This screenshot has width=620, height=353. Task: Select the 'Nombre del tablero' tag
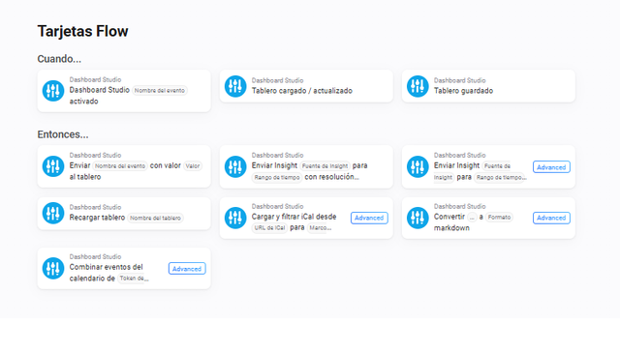tap(155, 218)
